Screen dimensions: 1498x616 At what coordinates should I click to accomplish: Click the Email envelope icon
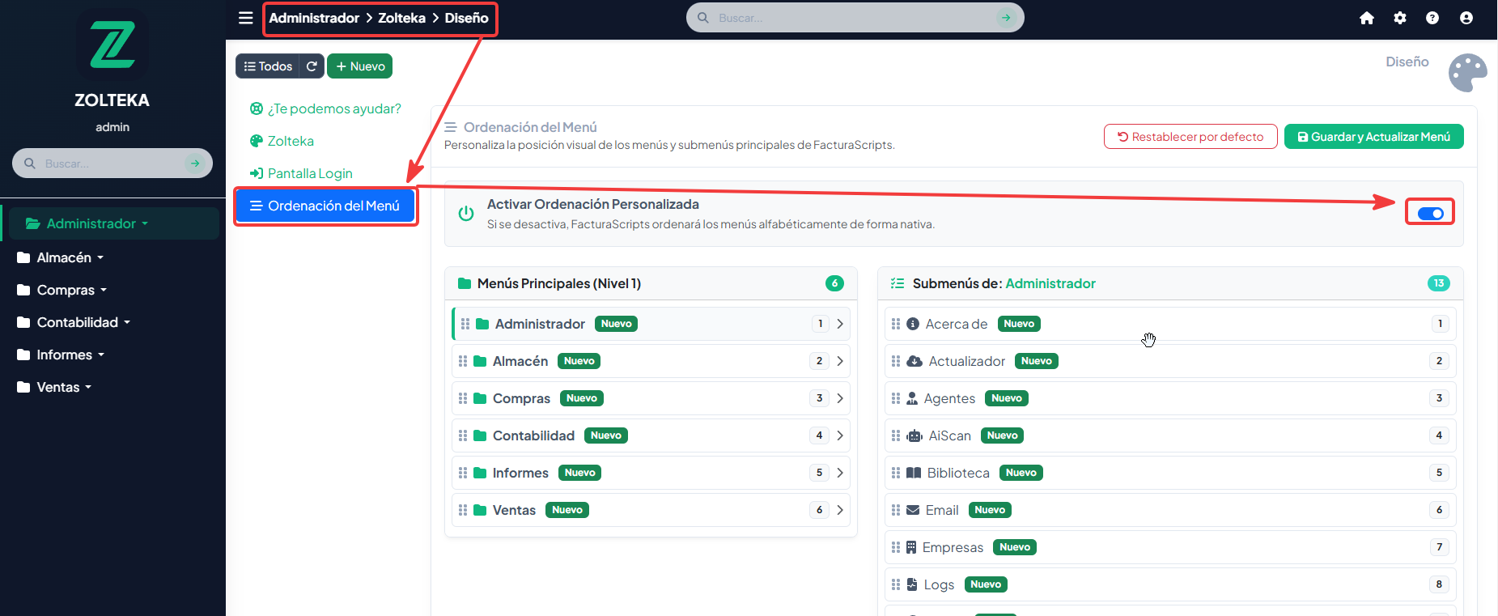(913, 510)
